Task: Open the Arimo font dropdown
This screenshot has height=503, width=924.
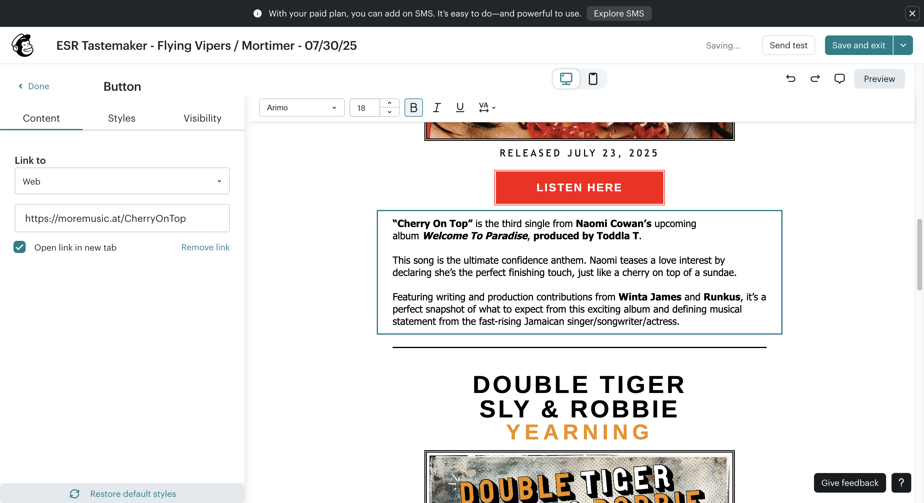Action: pos(302,107)
